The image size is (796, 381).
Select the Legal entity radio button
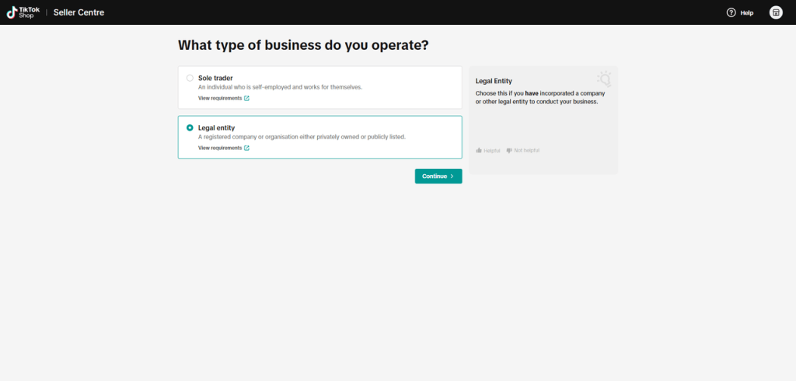(x=190, y=128)
